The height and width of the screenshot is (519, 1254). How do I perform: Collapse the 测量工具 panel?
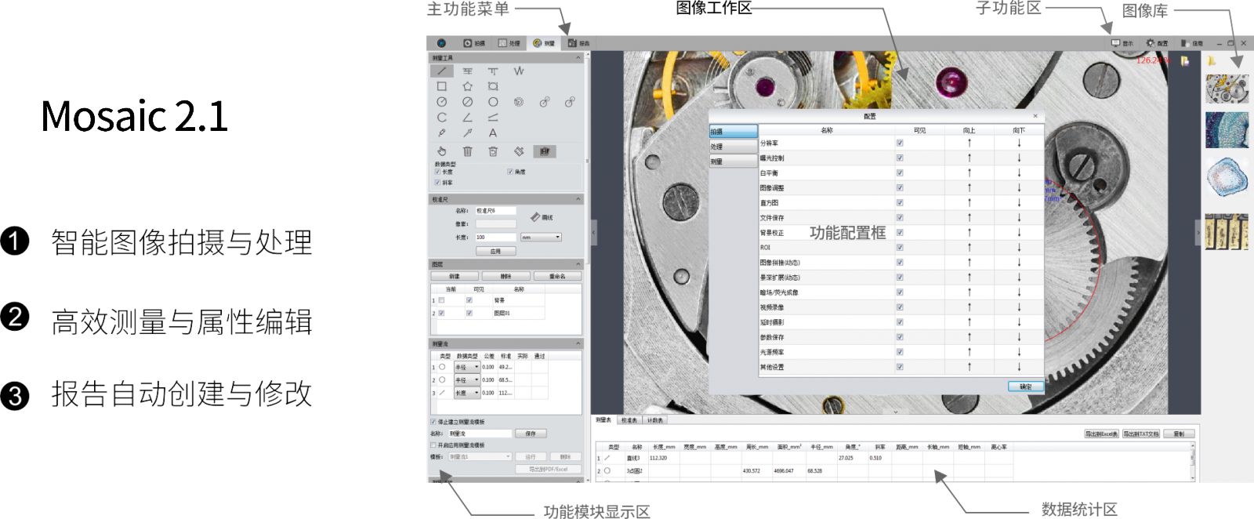[x=578, y=58]
